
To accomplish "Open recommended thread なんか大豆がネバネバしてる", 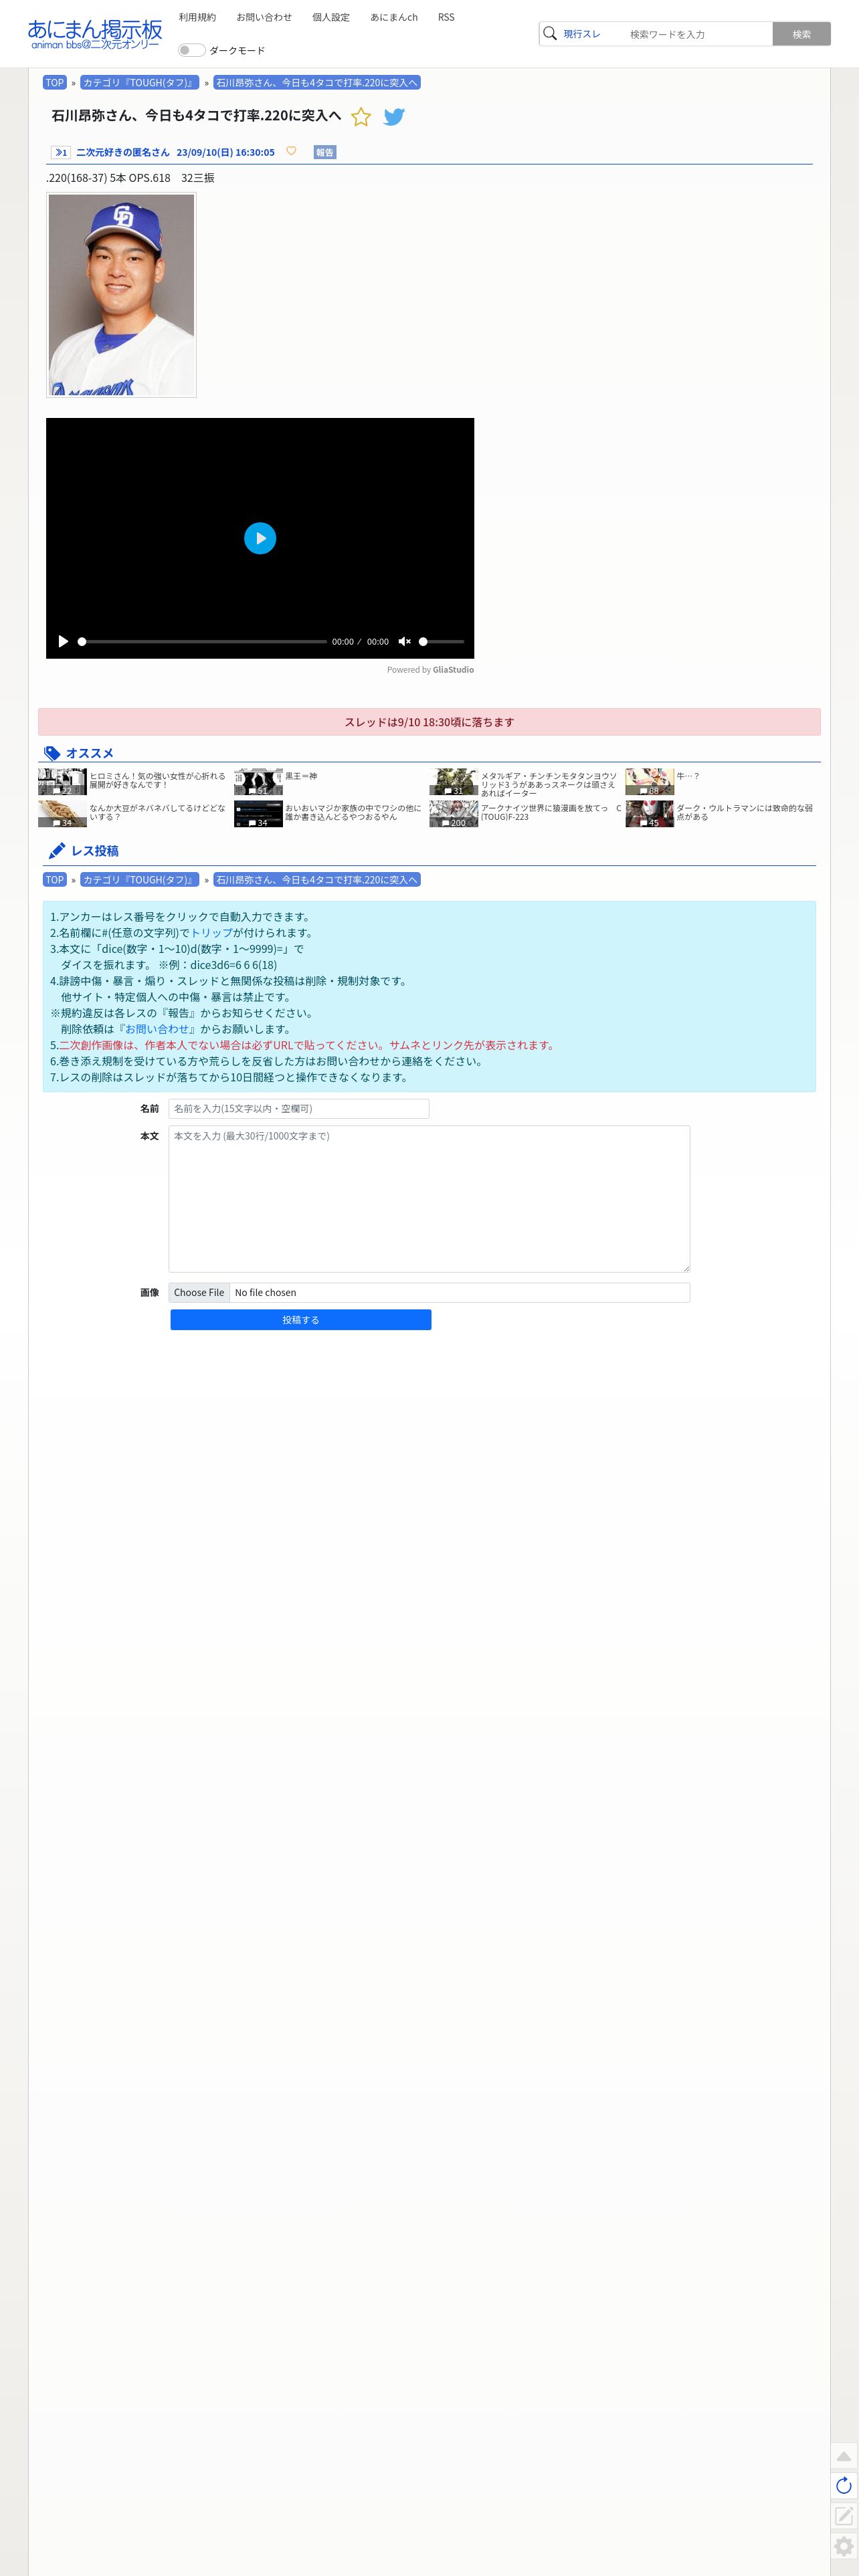I will click(157, 812).
